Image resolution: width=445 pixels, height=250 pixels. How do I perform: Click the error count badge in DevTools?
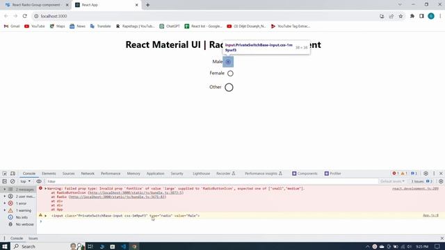click(396, 174)
